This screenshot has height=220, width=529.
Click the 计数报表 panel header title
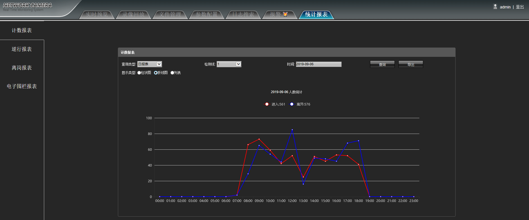[x=128, y=53]
